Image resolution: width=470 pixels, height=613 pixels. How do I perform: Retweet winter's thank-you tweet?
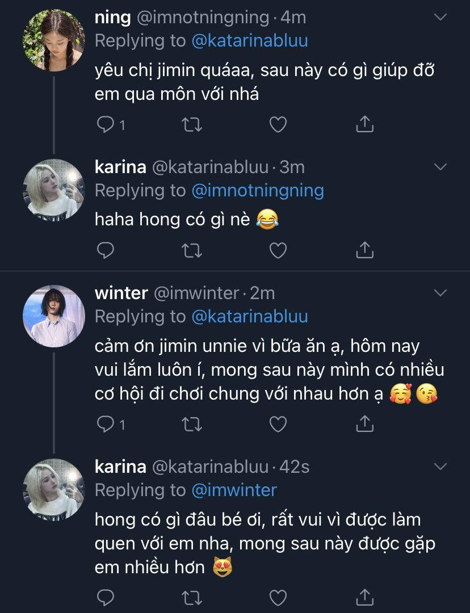pos(192,423)
